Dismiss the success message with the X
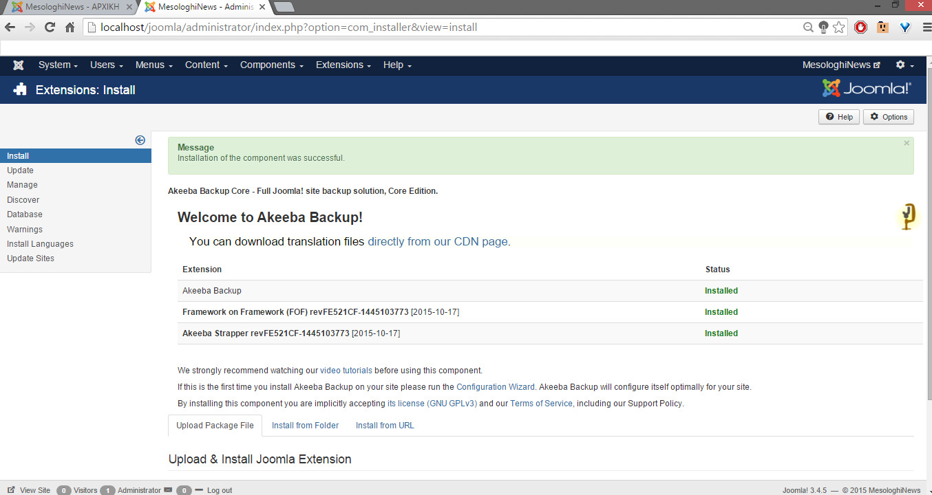Viewport: 932px width, 495px height. 907,143
